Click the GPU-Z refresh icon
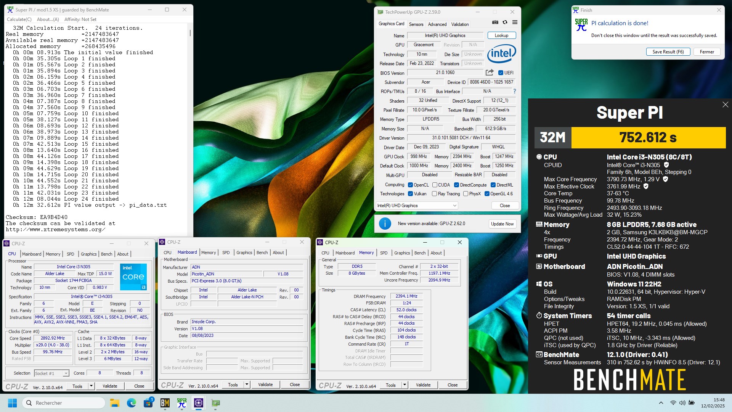Image resolution: width=732 pixels, height=412 pixels. coord(505,23)
